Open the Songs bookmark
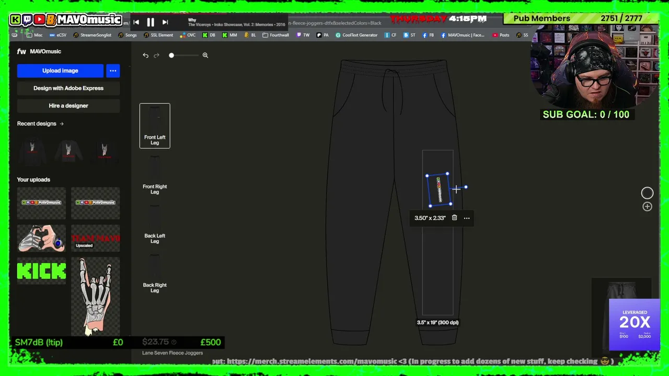The width and height of the screenshot is (669, 376). 128,35
